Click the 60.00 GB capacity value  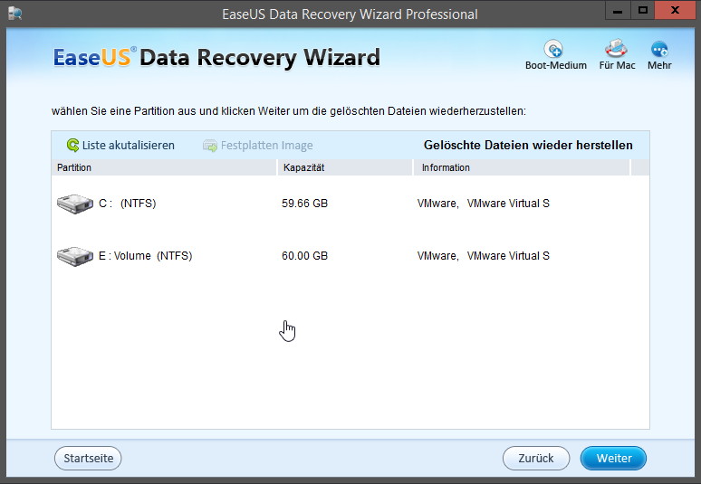[x=305, y=256]
